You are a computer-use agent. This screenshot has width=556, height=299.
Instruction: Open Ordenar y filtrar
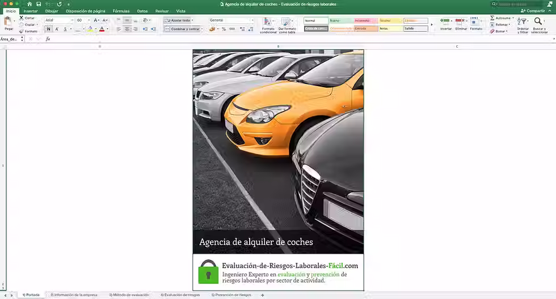coord(523,25)
